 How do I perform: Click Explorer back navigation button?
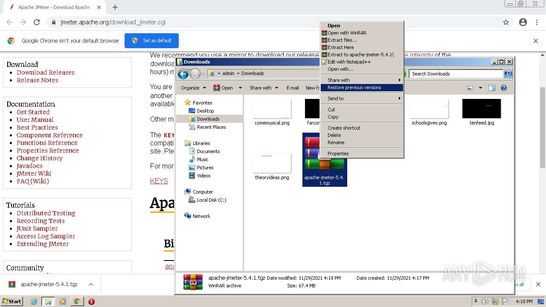click(x=183, y=74)
